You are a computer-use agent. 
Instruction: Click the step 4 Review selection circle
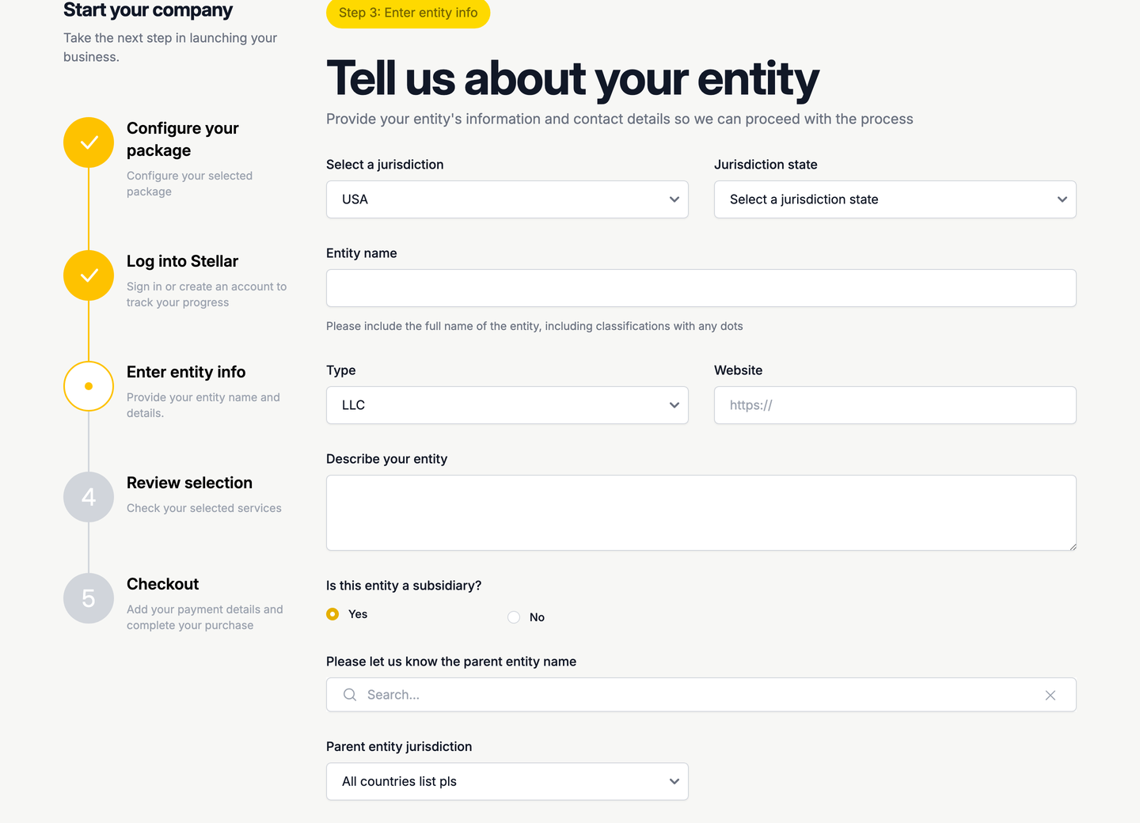coord(89,497)
